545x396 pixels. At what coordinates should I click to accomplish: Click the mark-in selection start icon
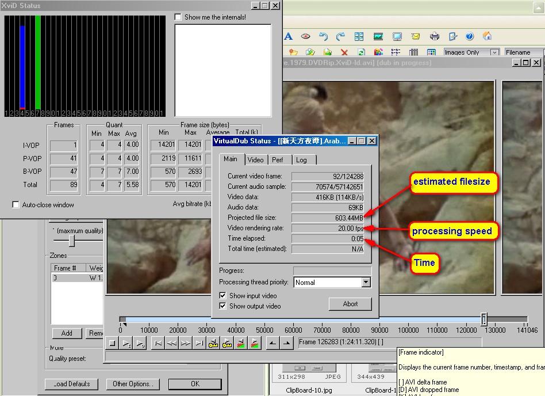(272, 344)
